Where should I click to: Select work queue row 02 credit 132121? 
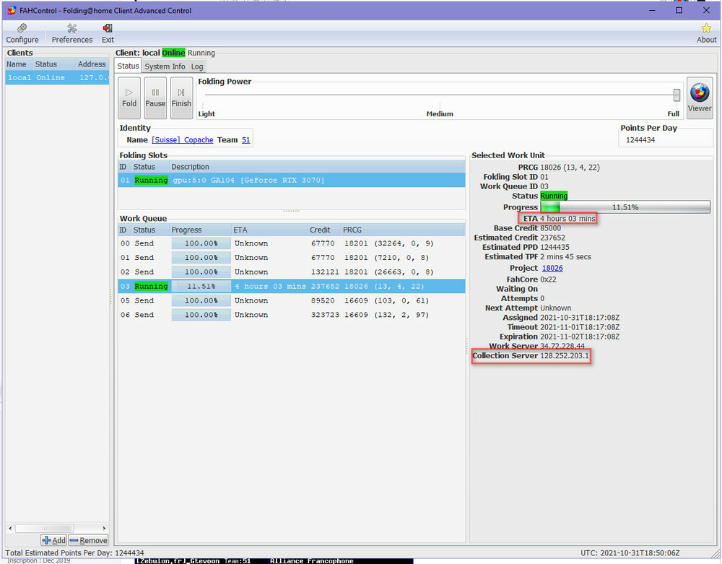292,272
